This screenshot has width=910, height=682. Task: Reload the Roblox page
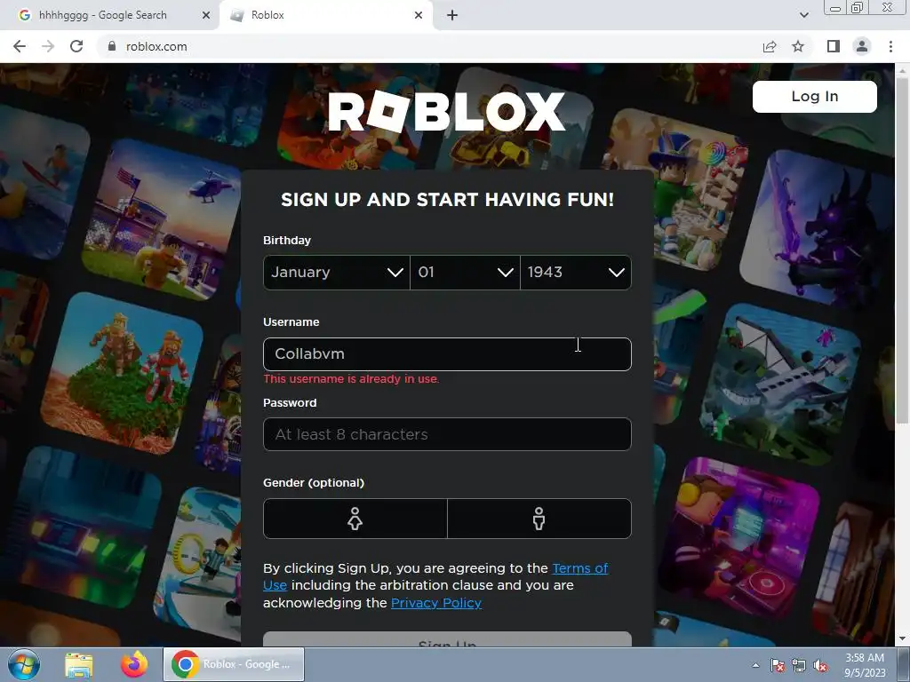tap(76, 46)
